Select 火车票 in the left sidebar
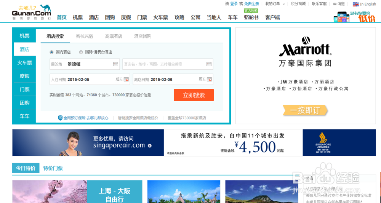Image resolution: width=381 pixels, height=203 pixels. [24, 62]
